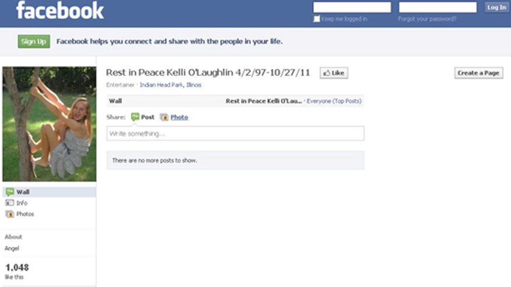511x287 pixels.
Task: Open the page profile picture thumbnail
Action: click(x=50, y=124)
